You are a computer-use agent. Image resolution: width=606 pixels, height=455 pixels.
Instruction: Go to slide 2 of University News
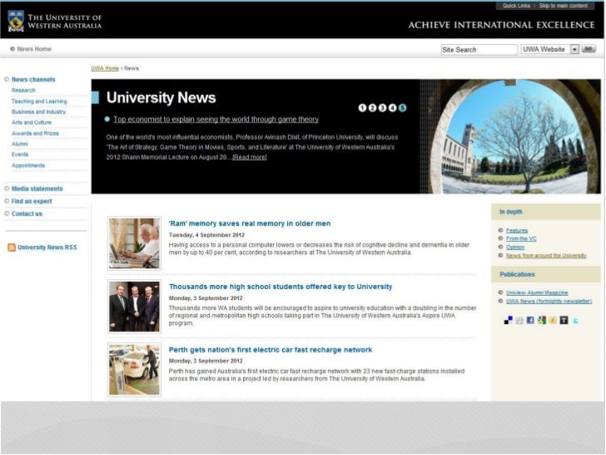pyautogui.click(x=372, y=107)
